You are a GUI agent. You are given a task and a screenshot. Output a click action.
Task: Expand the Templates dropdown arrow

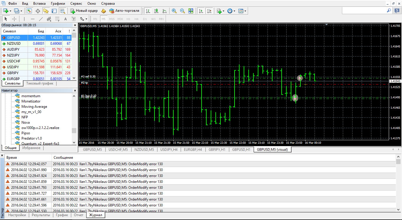[x=245, y=11]
